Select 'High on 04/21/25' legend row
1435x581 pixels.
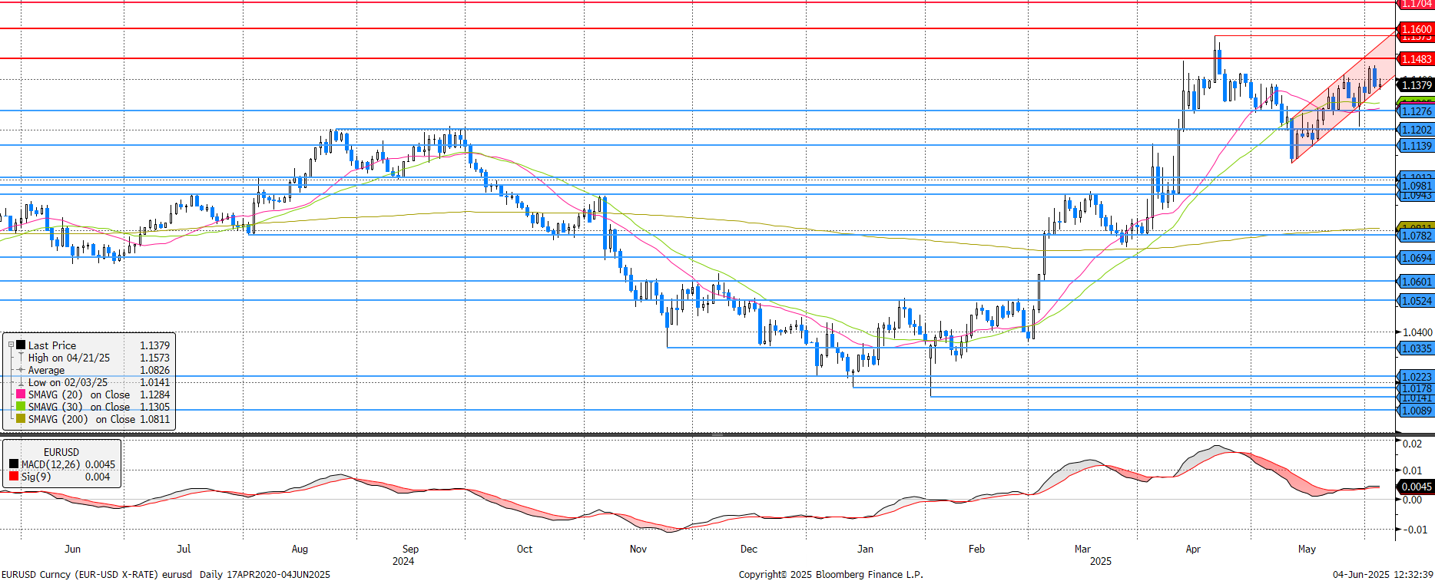69,358
